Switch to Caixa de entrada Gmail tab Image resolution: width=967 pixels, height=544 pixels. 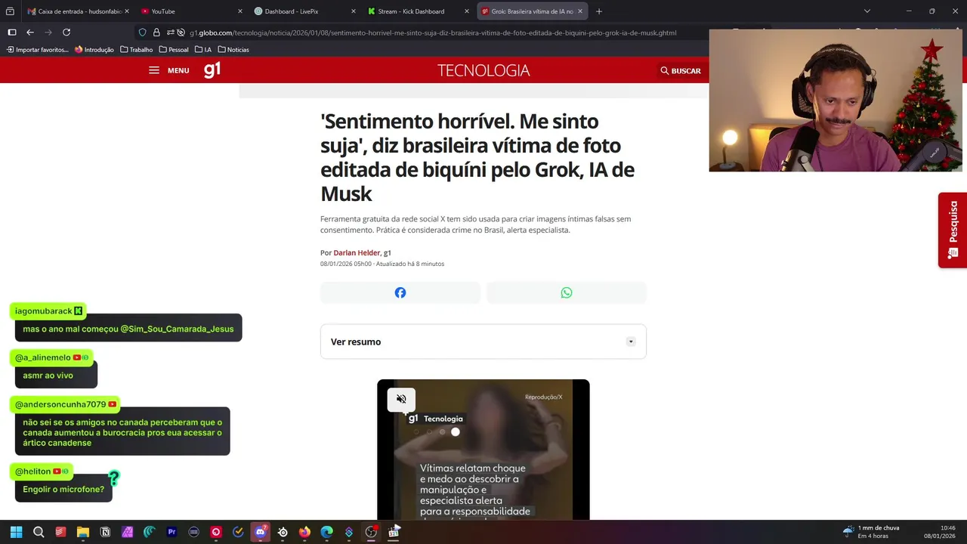(x=77, y=11)
